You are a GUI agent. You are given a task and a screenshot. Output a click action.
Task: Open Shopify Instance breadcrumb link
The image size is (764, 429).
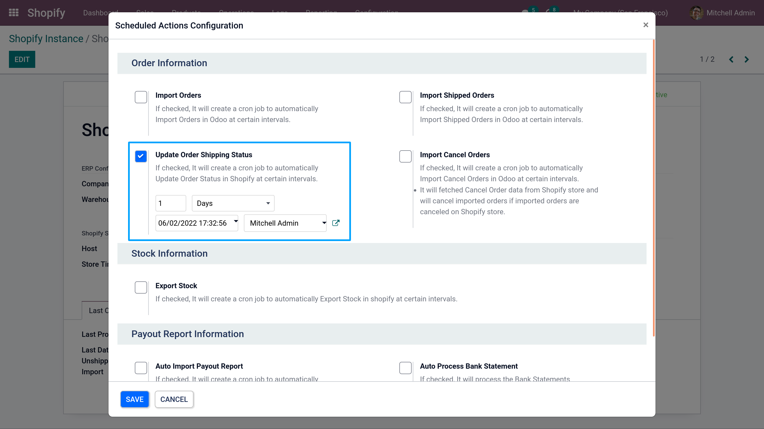click(x=46, y=39)
